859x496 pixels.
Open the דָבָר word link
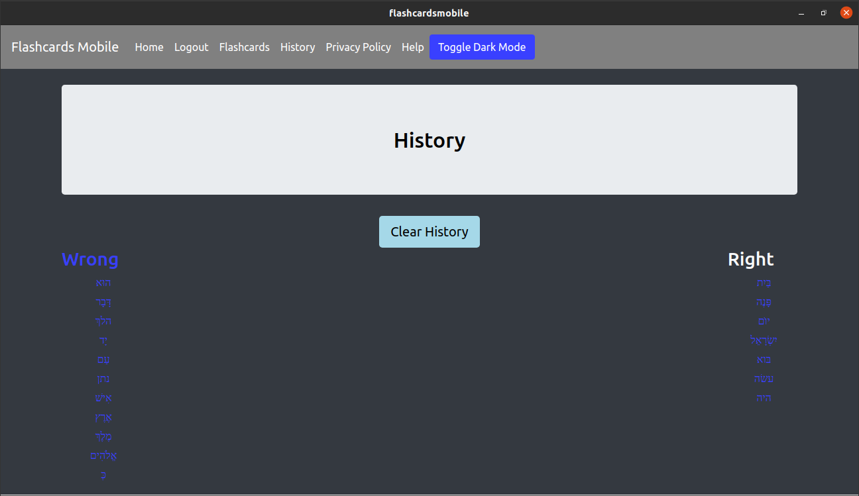[x=103, y=302]
